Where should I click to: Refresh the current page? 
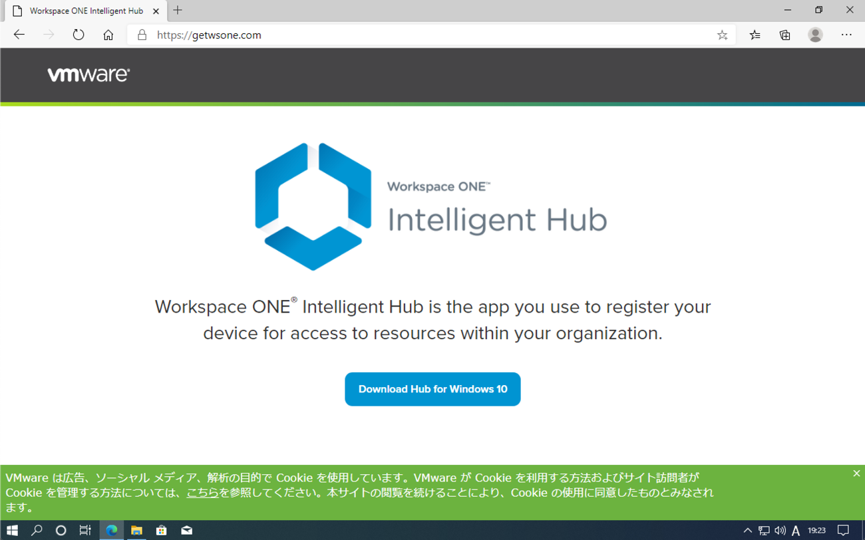pyautogui.click(x=79, y=35)
